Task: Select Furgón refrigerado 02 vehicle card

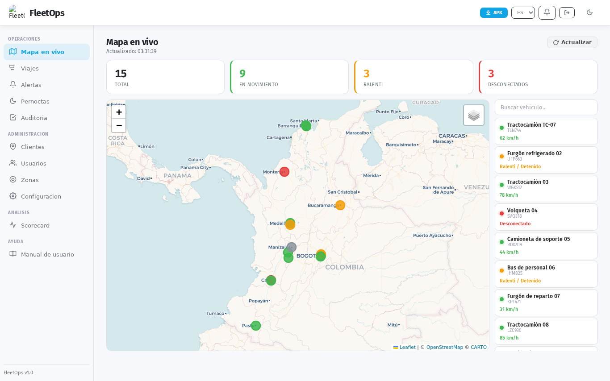Action: [546, 160]
